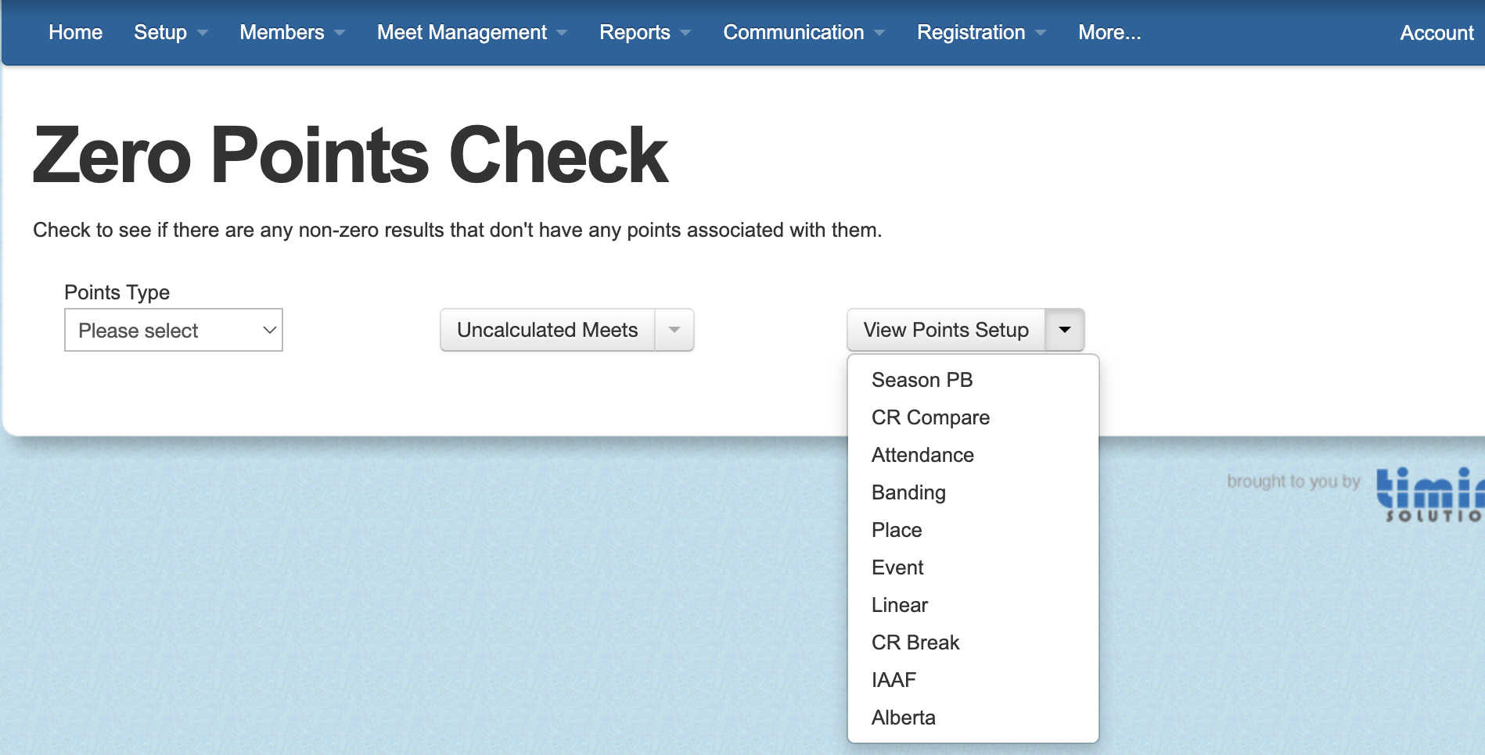Pick Linear from the points setup list
The width and height of the screenshot is (1485, 755).
tap(973, 605)
